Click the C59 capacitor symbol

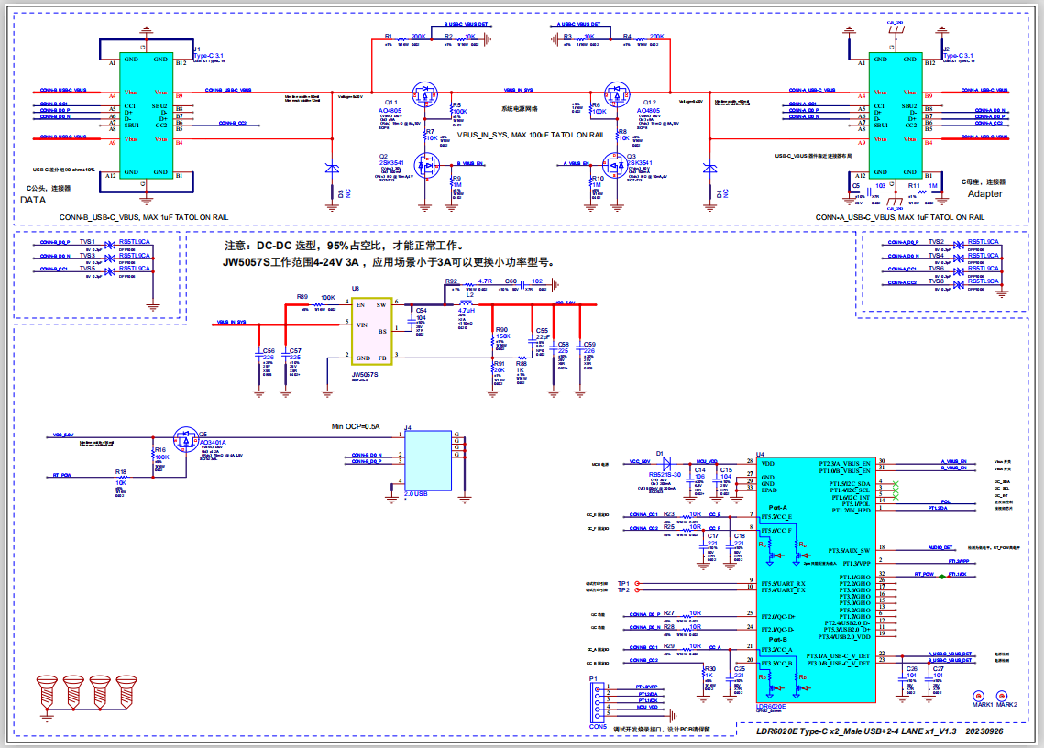click(580, 349)
